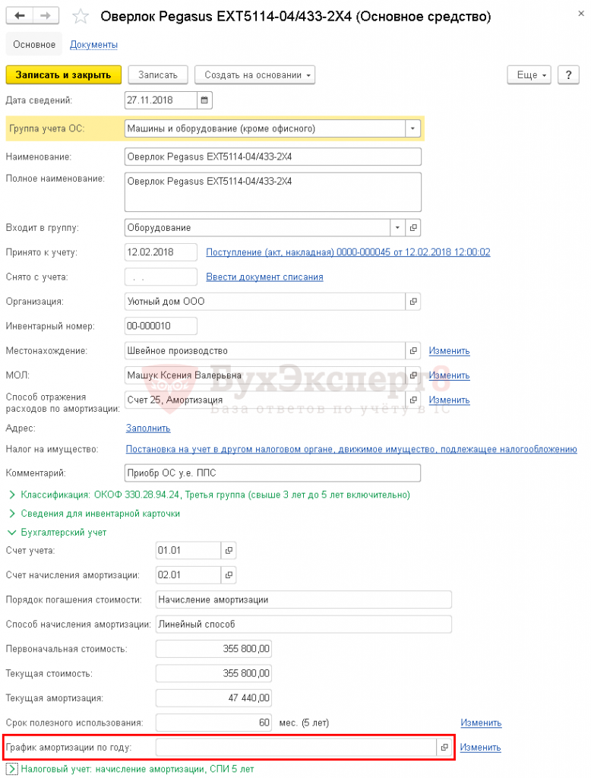
Task: Click the Местонахождение field Швейное производство
Action: coord(265,351)
